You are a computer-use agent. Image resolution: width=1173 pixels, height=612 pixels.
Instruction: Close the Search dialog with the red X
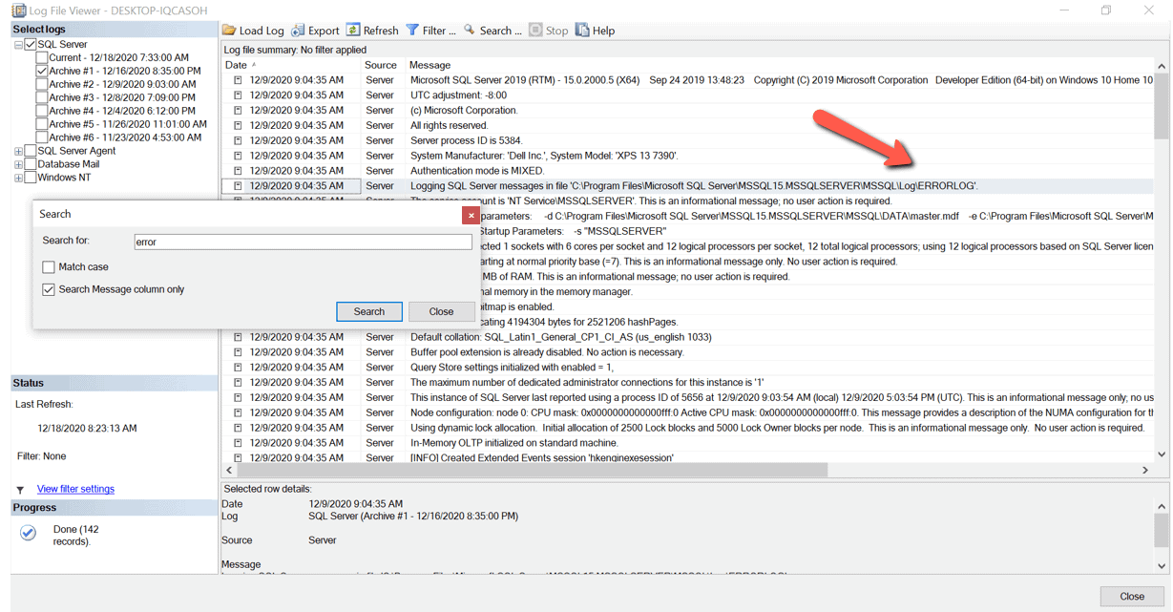[470, 215]
